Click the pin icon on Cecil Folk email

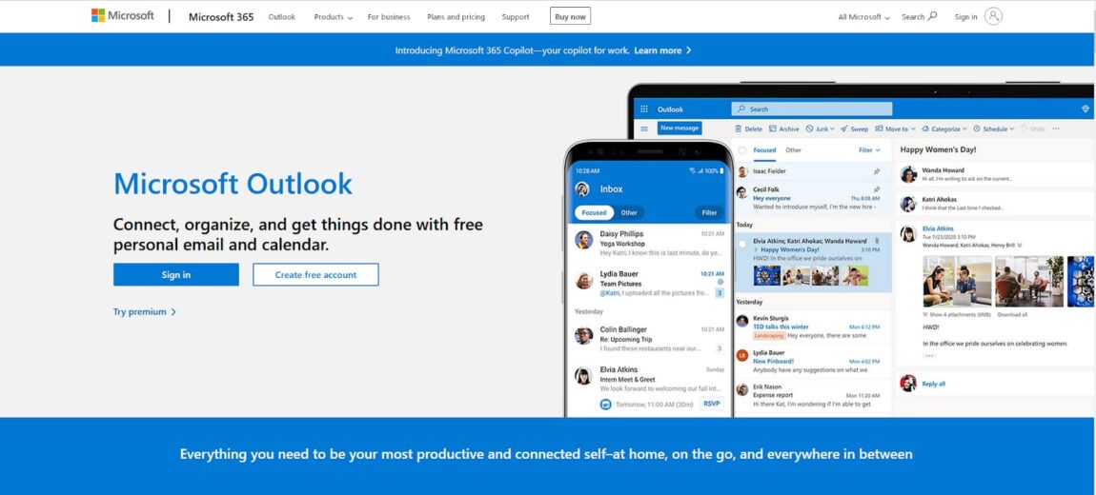pos(877,189)
